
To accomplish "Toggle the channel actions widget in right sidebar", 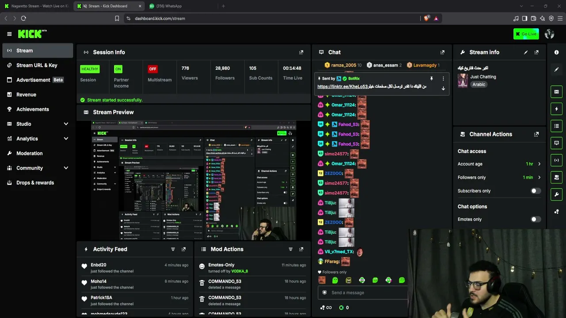I will 556,178.
